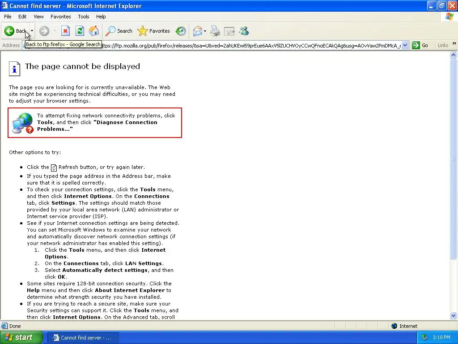Click the greyed Forward arrow button
This screenshot has height=344, width=458.
pos(44,31)
